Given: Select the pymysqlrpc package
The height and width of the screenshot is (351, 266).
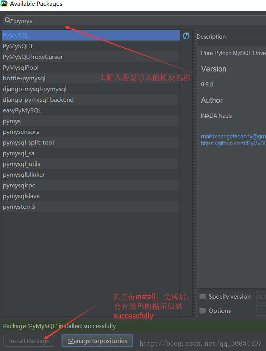Looking at the screenshot, I should coord(91,185).
